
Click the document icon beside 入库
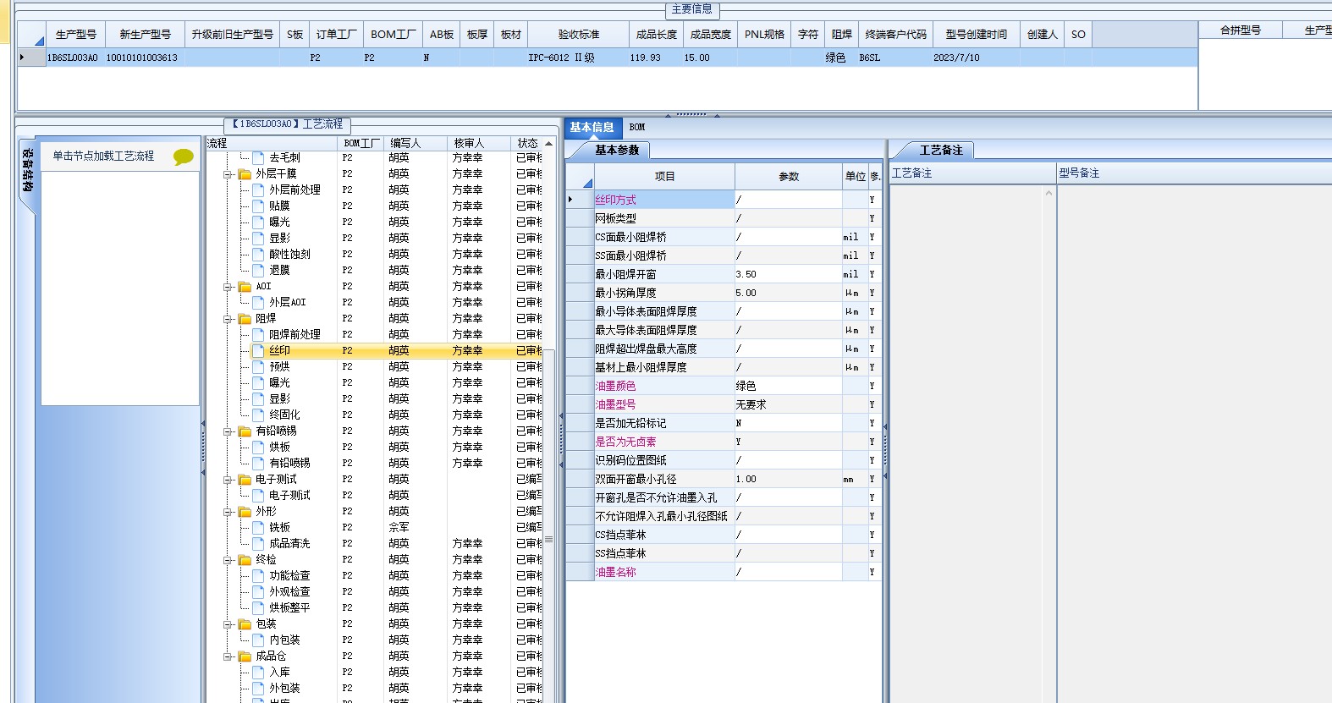[x=258, y=672]
